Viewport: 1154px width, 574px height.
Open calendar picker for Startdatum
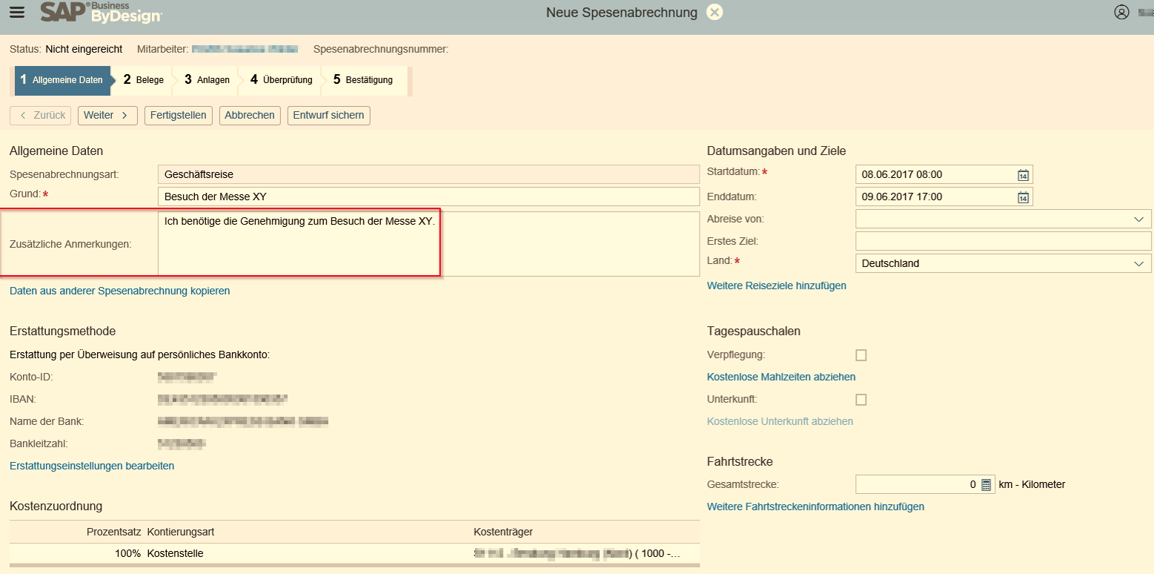[1023, 175]
